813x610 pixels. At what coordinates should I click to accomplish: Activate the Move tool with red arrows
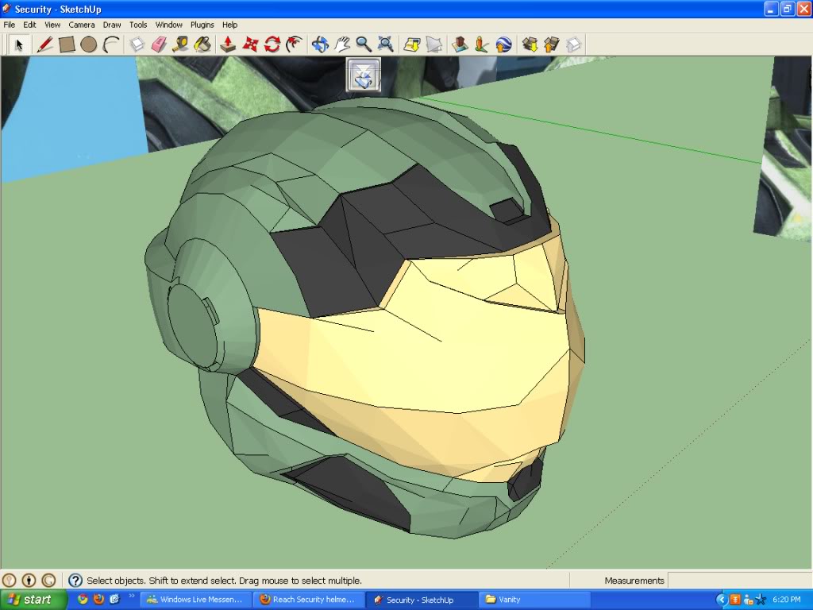click(x=250, y=44)
